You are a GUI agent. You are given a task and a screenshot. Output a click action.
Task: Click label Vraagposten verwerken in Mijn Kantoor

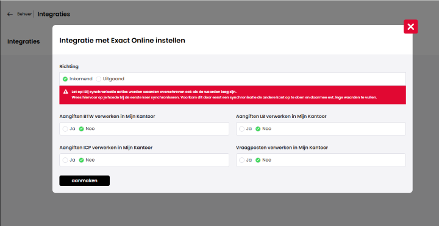(x=282, y=148)
